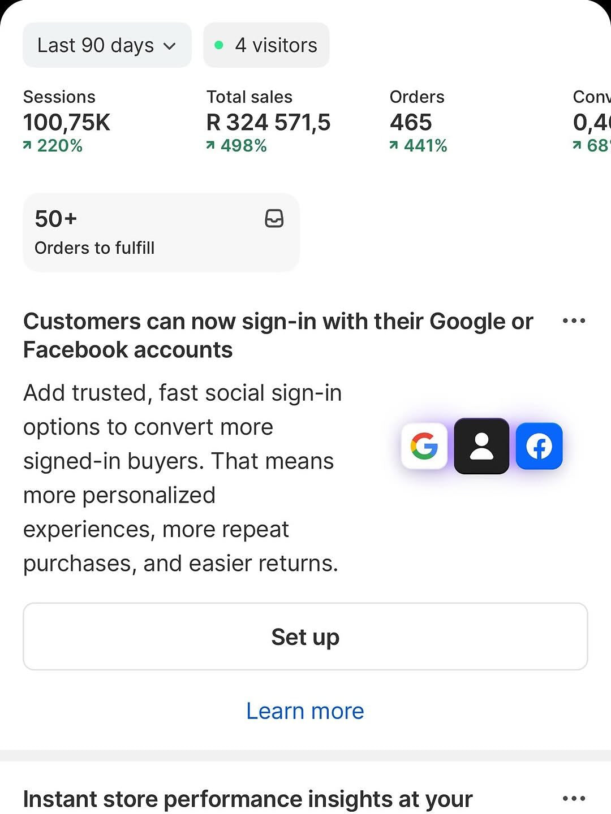Click the Facebook logo icon

click(539, 446)
